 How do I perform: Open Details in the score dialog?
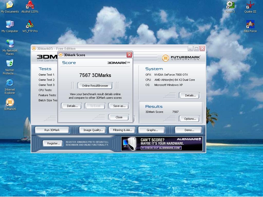72,106
